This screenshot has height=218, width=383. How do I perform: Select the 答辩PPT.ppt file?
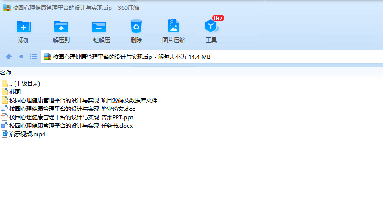click(67, 117)
